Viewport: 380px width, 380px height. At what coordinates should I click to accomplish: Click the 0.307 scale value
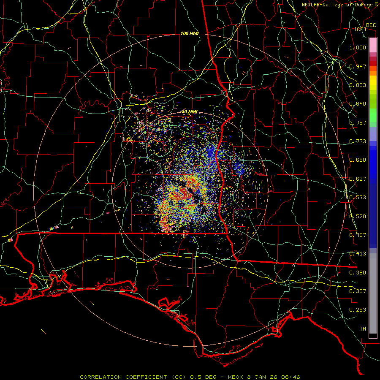click(358, 291)
